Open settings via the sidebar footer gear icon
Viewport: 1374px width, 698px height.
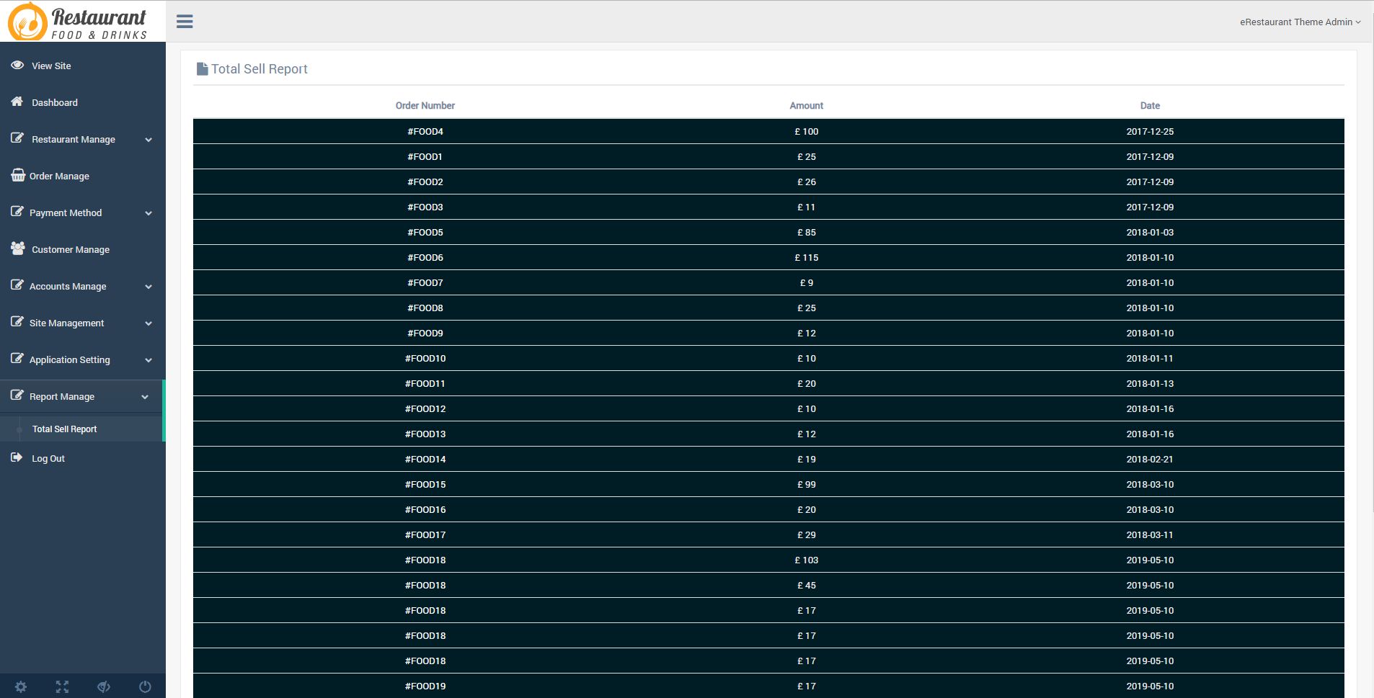(21, 686)
